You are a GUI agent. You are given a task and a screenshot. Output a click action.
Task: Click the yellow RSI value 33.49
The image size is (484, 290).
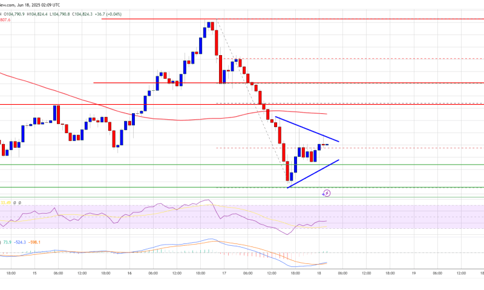(5, 203)
